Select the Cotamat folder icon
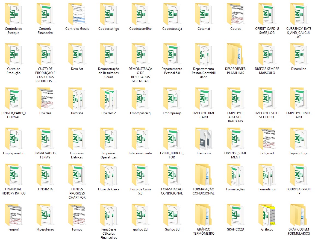Screen dimensions: 315x239 coord(204,14)
